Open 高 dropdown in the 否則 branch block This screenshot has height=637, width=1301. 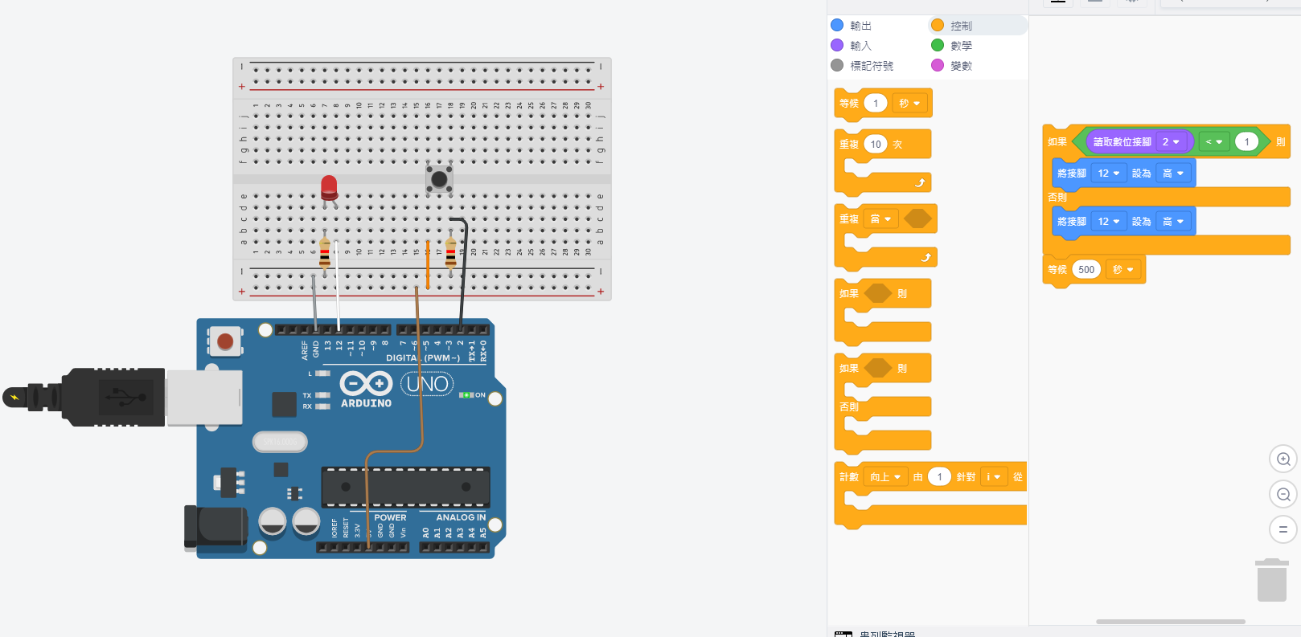(x=1173, y=222)
